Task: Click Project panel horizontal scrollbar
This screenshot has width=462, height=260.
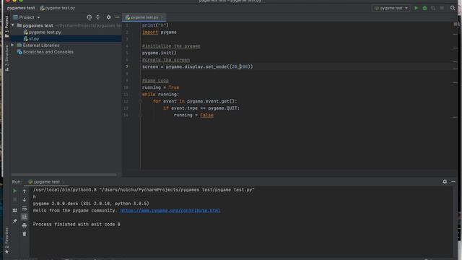Action: (x=64, y=175)
